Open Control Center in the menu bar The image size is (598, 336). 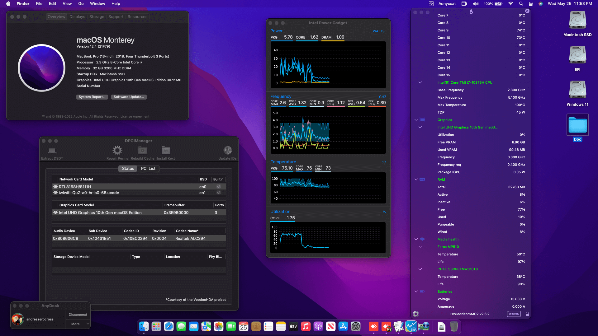tap(531, 4)
